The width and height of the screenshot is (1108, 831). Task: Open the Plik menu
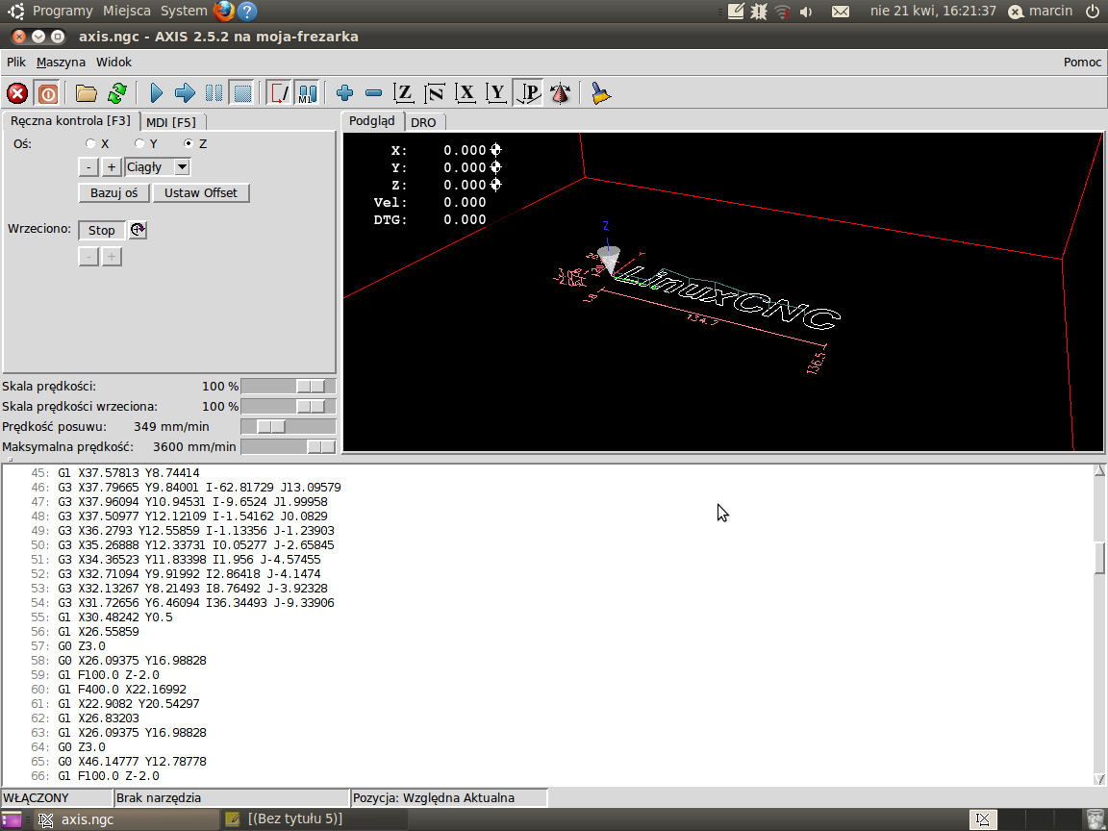16,63
